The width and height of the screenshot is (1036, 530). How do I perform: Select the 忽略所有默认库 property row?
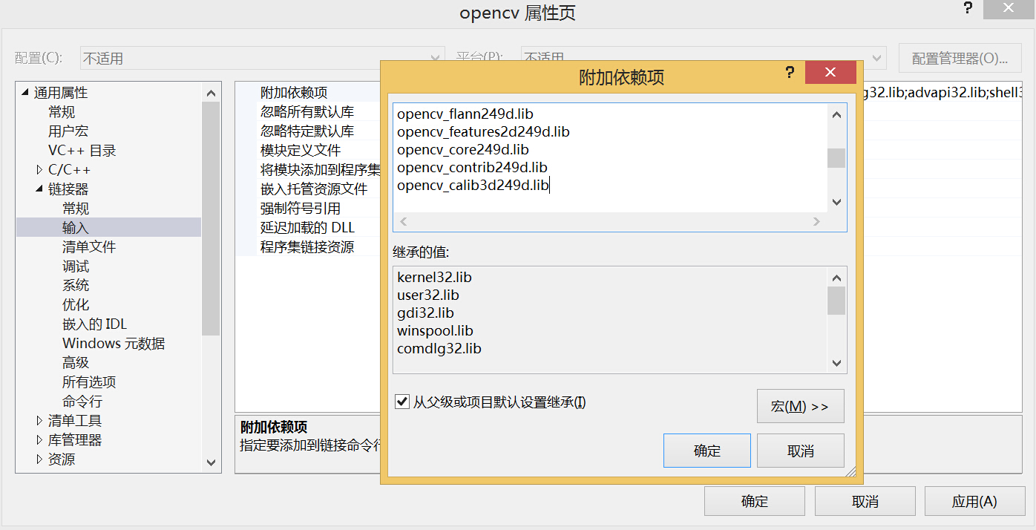point(307,112)
